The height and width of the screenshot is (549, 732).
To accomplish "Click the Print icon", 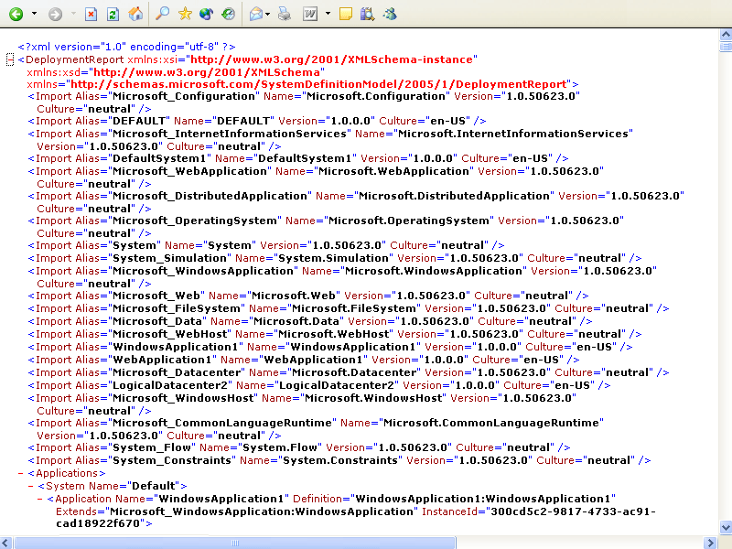I will click(x=284, y=14).
